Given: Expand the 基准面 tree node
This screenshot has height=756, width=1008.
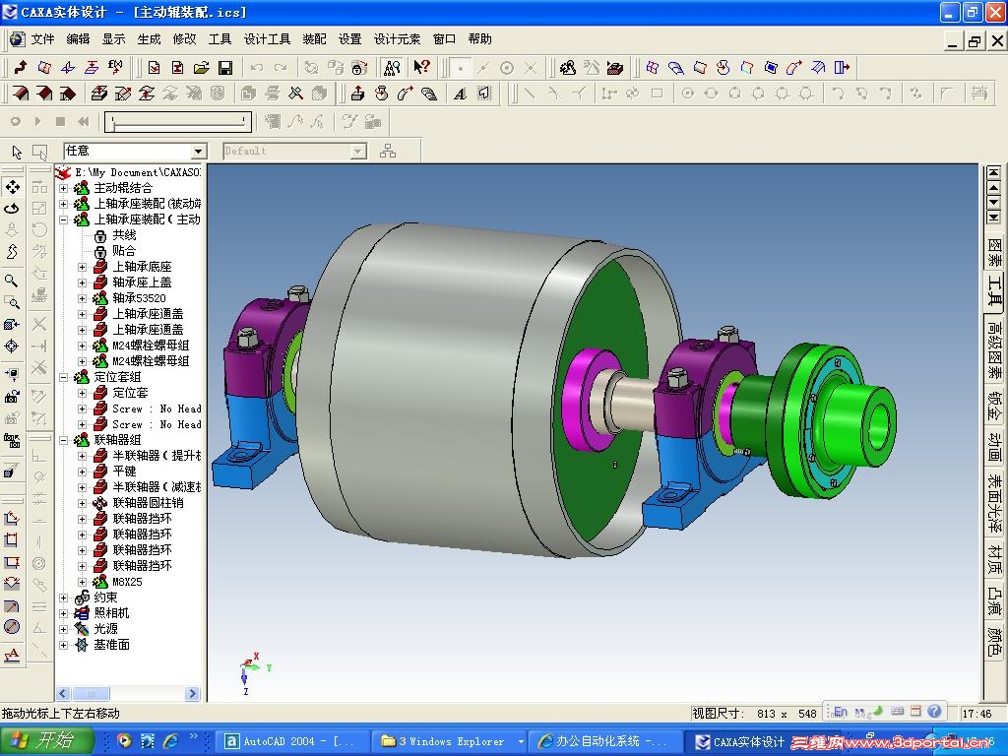Looking at the screenshot, I should (64, 645).
